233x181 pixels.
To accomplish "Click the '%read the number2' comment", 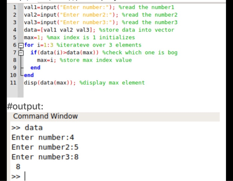I will pyautogui.click(x=150, y=15).
